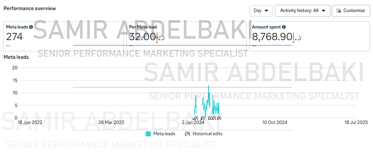Click the info icon beside Amount spent
This screenshot has height=152, width=373.
[284, 27]
